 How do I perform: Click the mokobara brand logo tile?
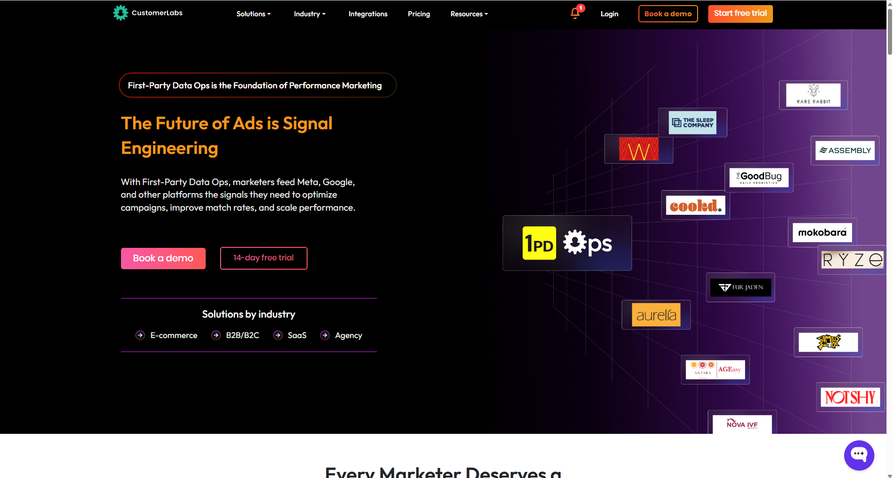(822, 232)
